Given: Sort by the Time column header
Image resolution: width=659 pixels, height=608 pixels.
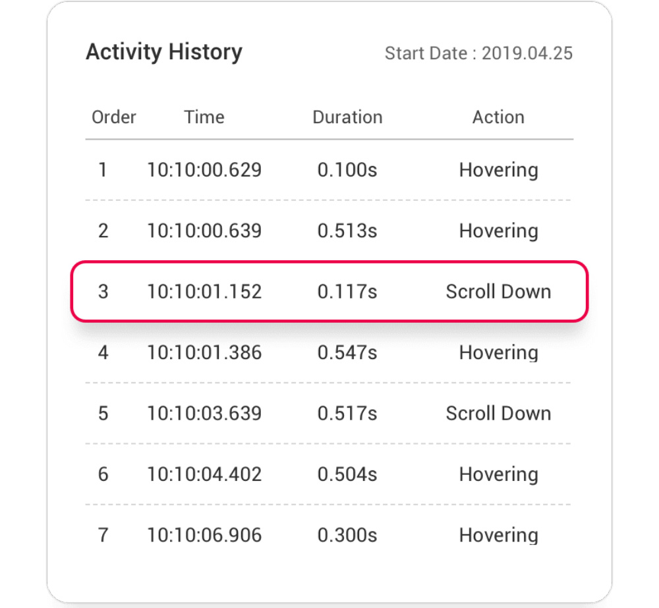Looking at the screenshot, I should click(204, 117).
